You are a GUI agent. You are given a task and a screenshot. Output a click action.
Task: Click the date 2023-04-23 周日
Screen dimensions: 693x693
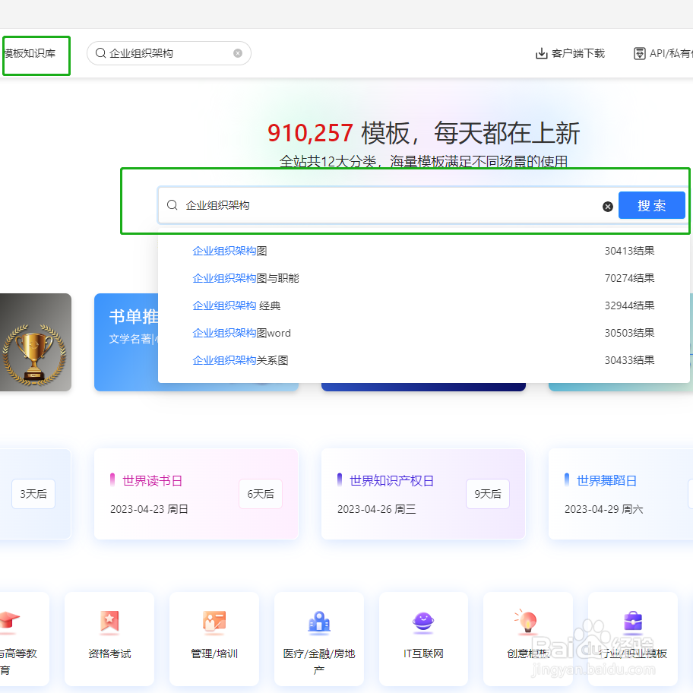[x=150, y=510]
